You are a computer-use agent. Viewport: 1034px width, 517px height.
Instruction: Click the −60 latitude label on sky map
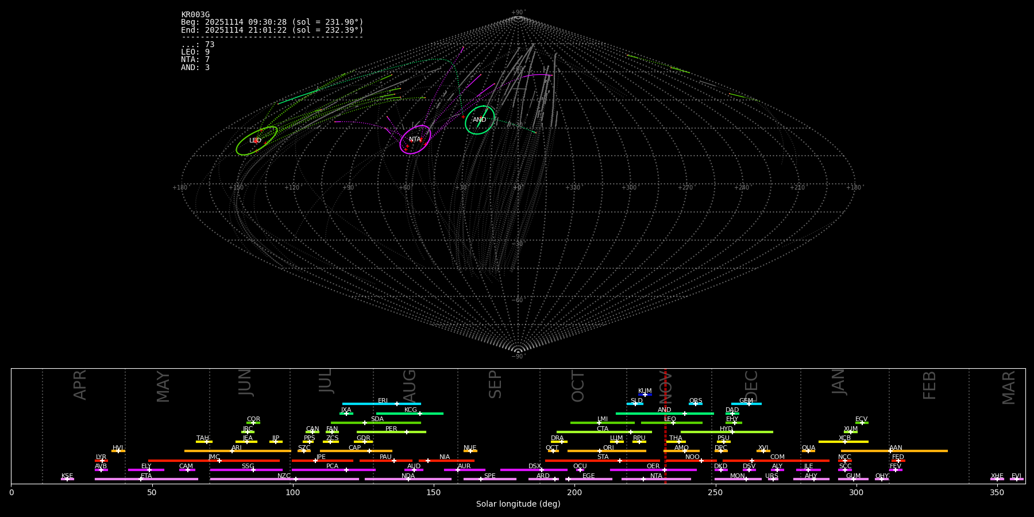(518, 300)
